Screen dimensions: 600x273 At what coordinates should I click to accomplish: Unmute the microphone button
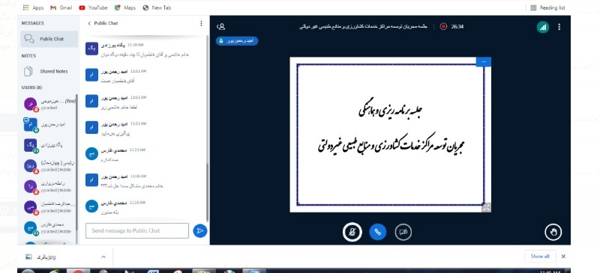(352, 232)
